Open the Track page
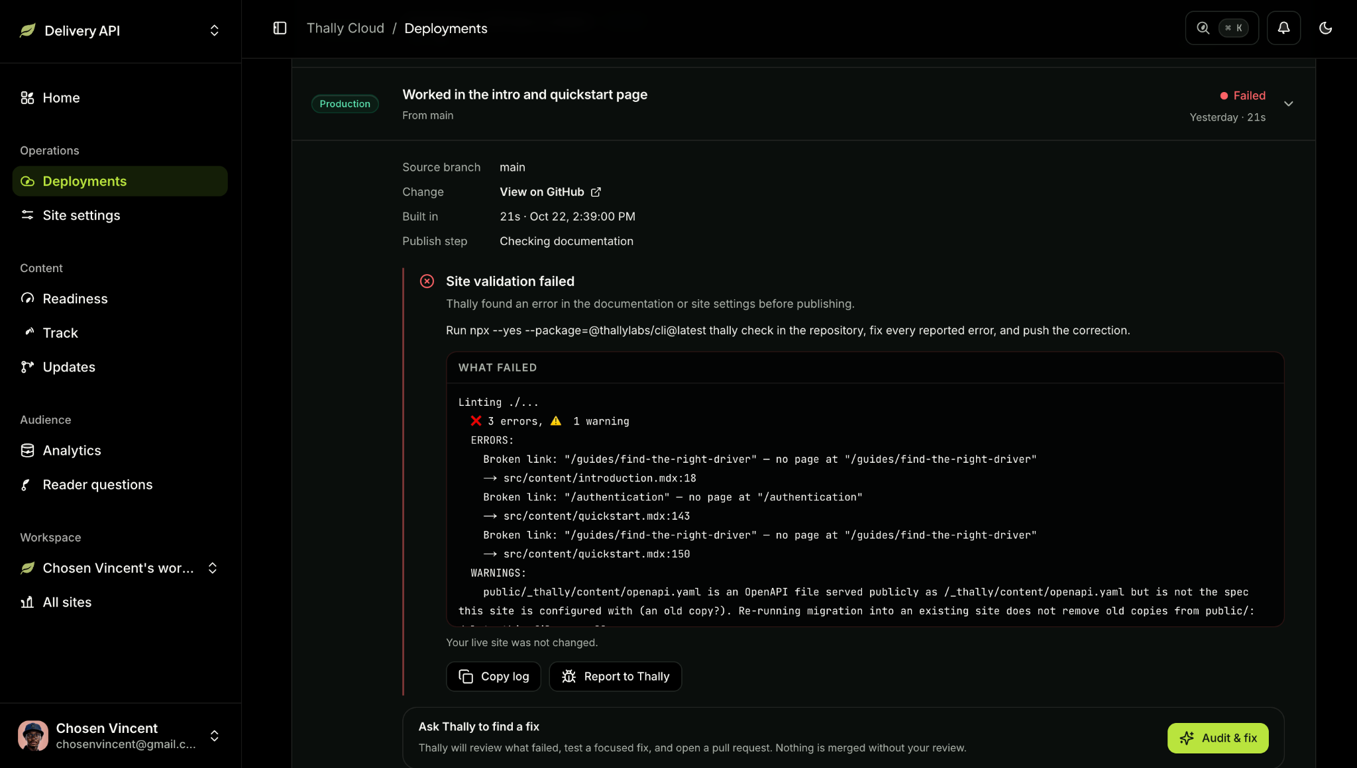 [x=120, y=333]
